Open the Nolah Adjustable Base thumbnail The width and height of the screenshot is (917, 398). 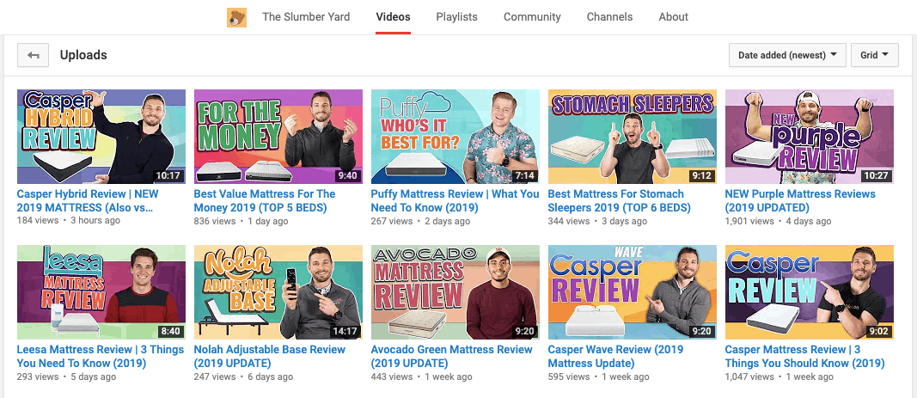pyautogui.click(x=278, y=292)
